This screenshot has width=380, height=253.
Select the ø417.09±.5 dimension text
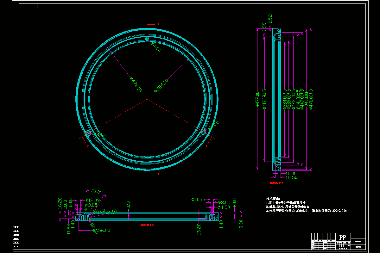(265, 99)
